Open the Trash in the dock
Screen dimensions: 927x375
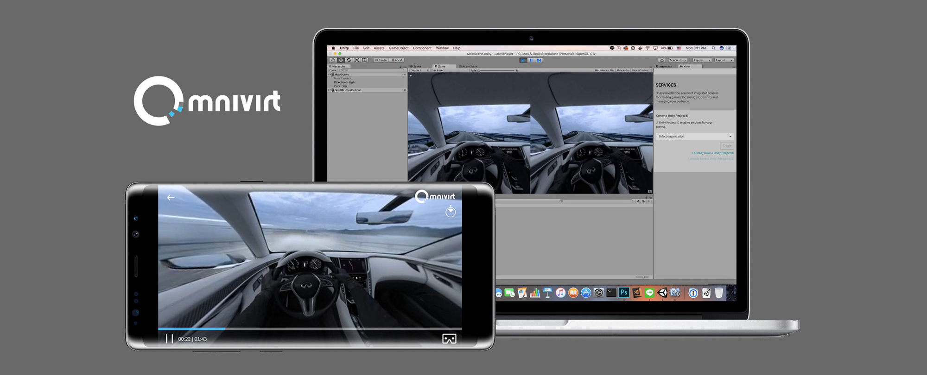click(719, 293)
